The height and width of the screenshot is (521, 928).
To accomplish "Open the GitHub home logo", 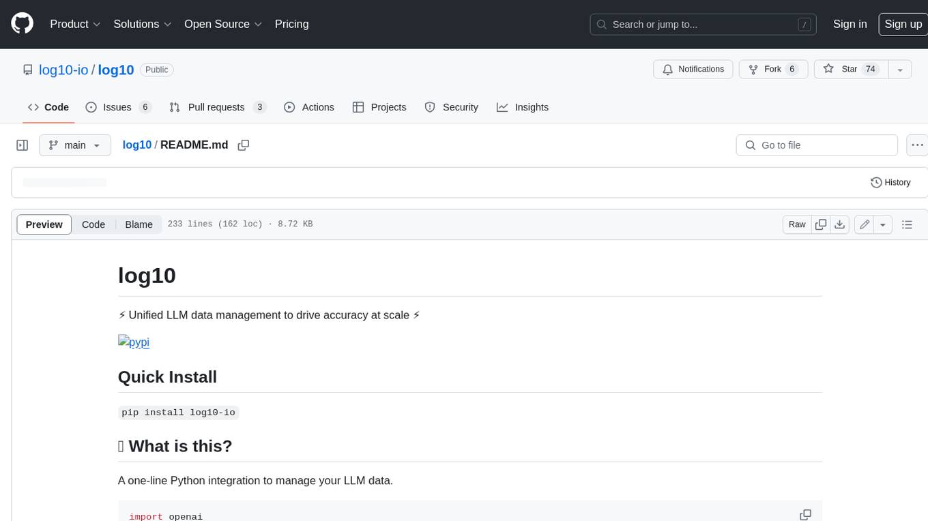I will click(x=23, y=24).
